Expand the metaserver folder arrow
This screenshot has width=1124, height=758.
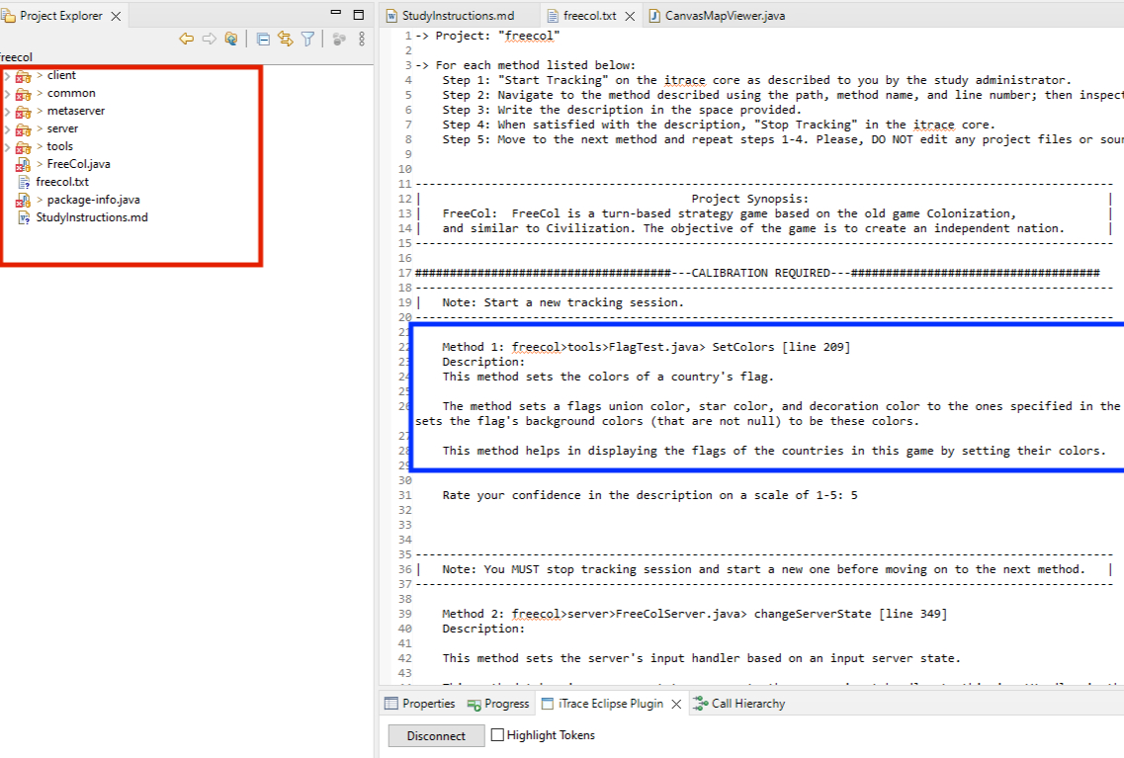coord(7,112)
